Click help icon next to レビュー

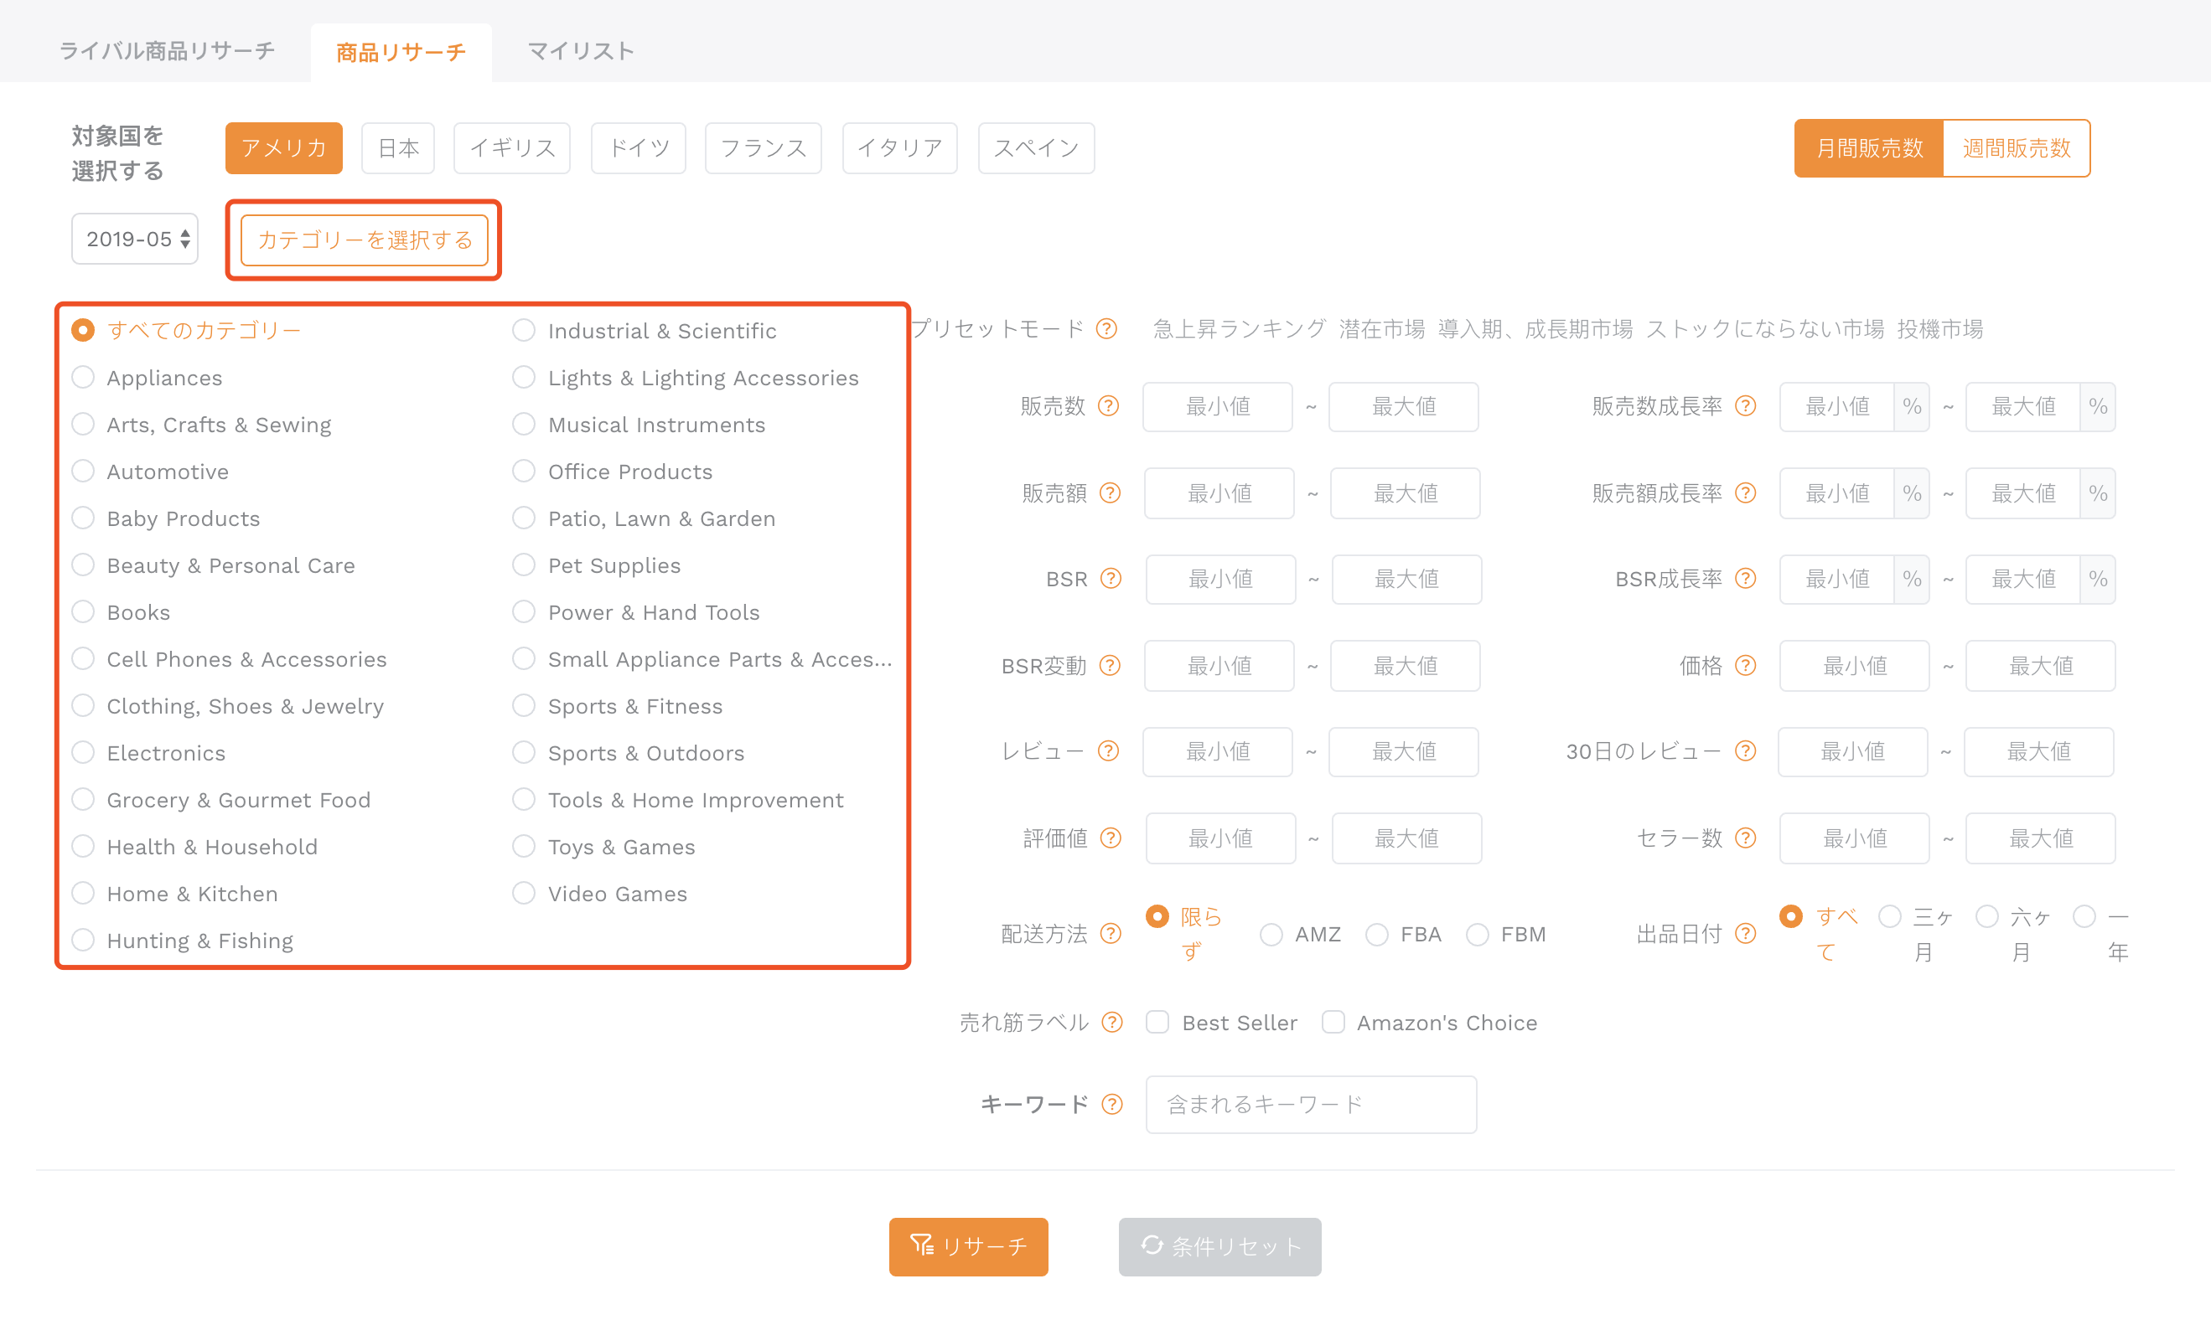pos(1108,751)
